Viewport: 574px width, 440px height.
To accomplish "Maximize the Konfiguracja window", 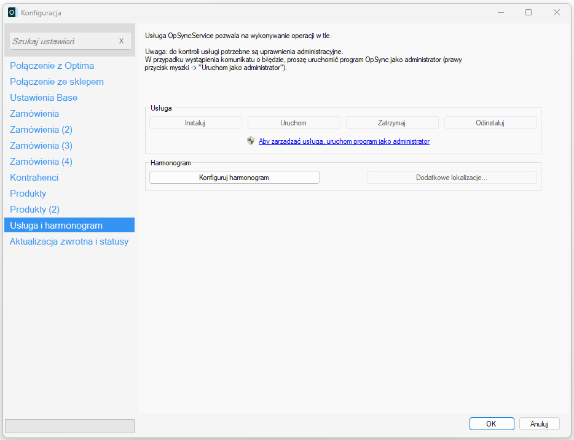I will point(529,12).
